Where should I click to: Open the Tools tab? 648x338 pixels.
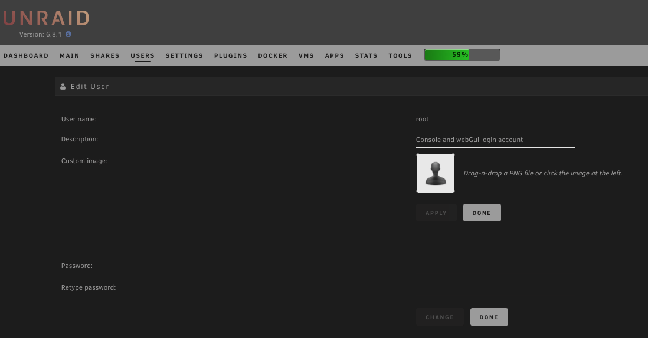pos(400,55)
